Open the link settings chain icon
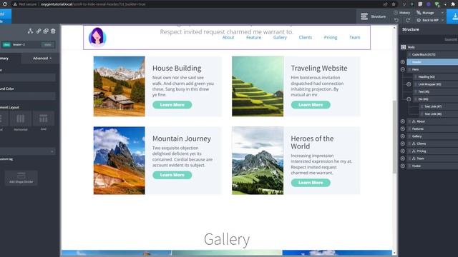 [x=39, y=31]
